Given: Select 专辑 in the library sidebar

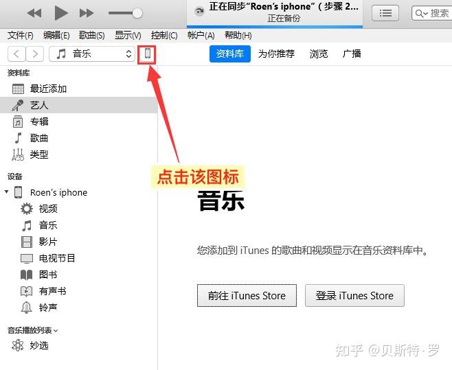Looking at the screenshot, I should click(x=79, y=122).
